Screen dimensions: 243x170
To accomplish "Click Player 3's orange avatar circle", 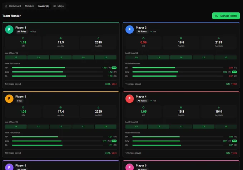I will click(9, 98).
